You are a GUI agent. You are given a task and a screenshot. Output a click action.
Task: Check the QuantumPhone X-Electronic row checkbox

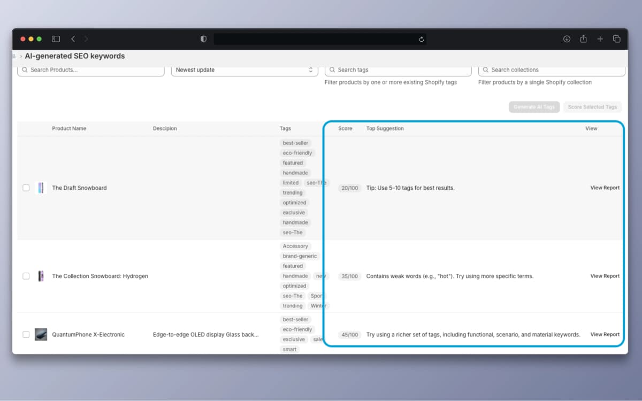point(26,334)
